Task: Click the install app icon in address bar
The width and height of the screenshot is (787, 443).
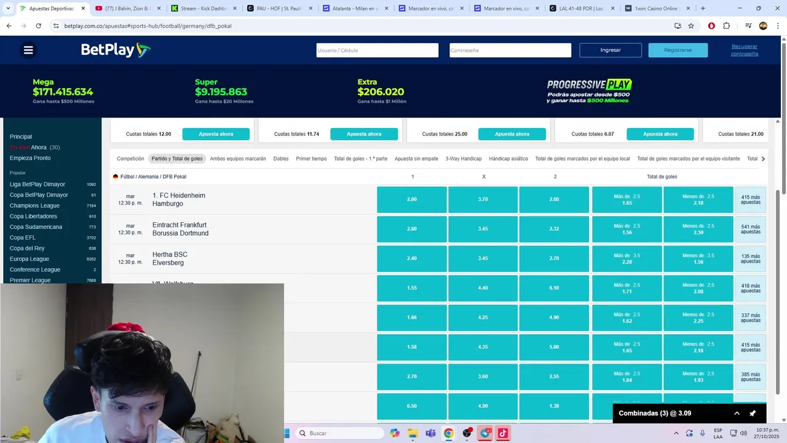Action: pyautogui.click(x=678, y=26)
